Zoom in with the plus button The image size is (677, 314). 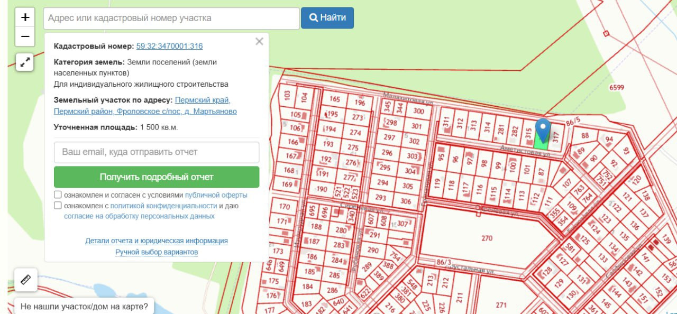tap(25, 17)
